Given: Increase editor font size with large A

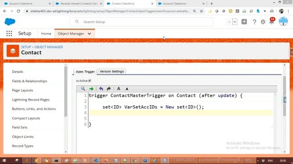Looking at the screenshot, I should [x=119, y=89].
